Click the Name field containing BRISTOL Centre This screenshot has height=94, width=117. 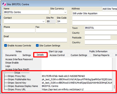26,12
